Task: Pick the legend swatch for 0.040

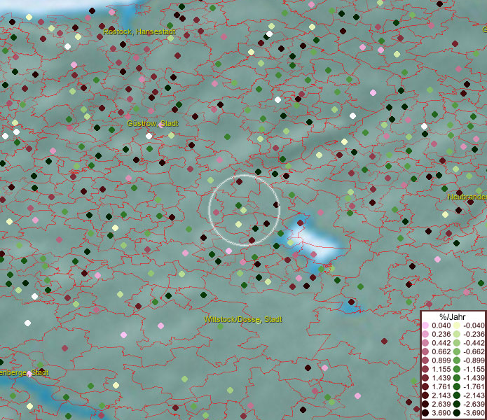Action: tap(425, 325)
